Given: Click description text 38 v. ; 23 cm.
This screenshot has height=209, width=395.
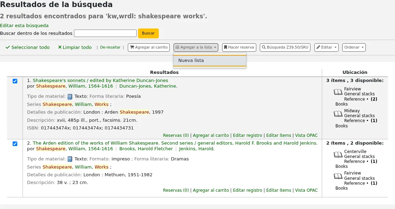Looking at the screenshot, I should click(72, 183).
